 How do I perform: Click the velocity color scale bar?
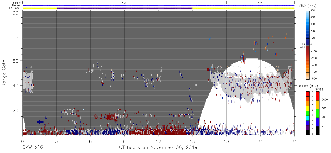(308, 45)
